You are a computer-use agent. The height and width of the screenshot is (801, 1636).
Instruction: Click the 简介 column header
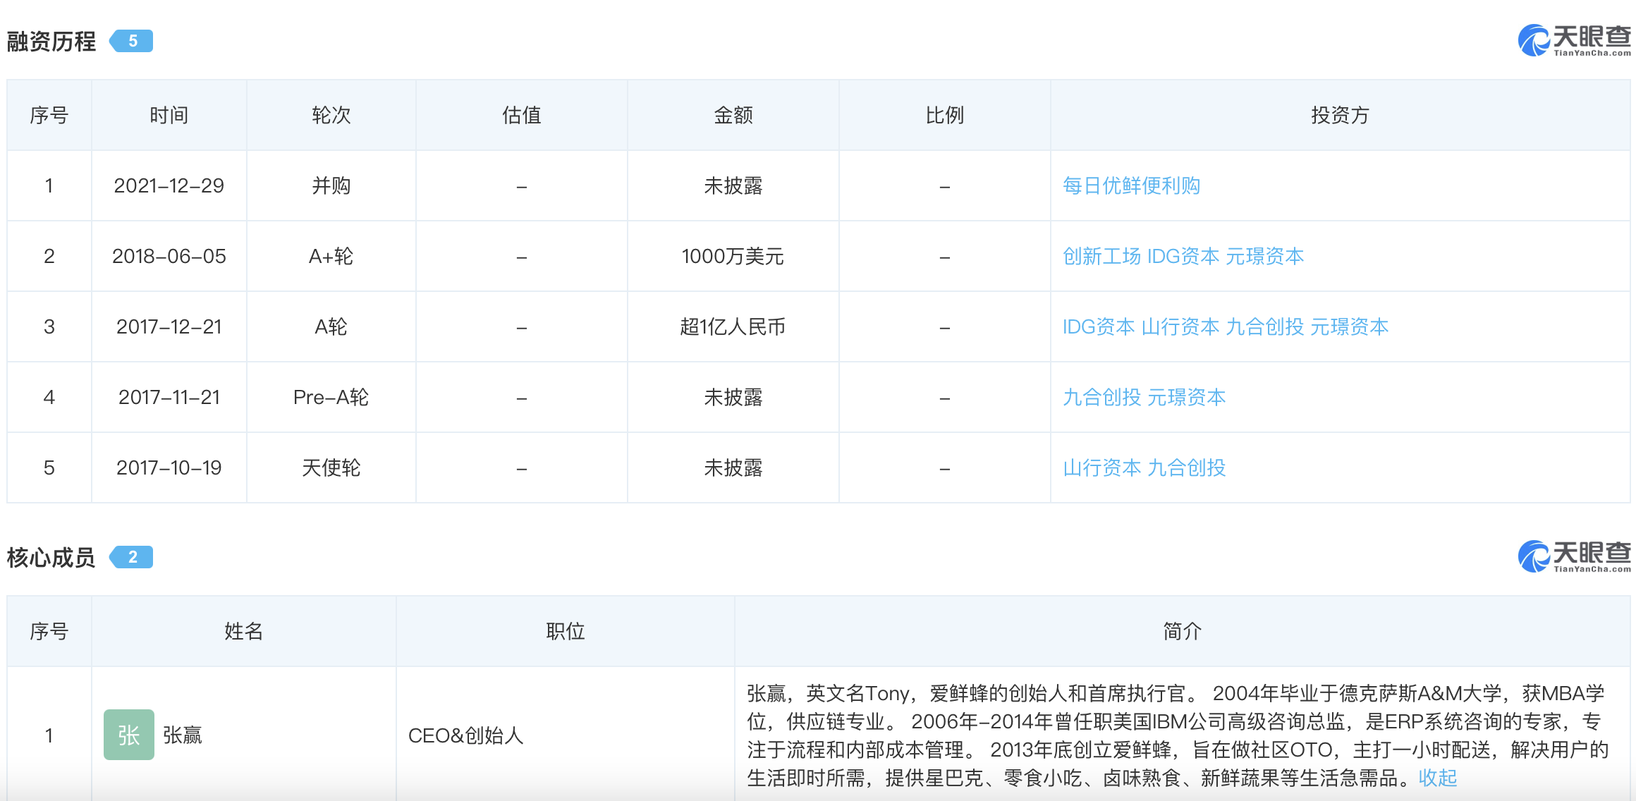click(1183, 631)
